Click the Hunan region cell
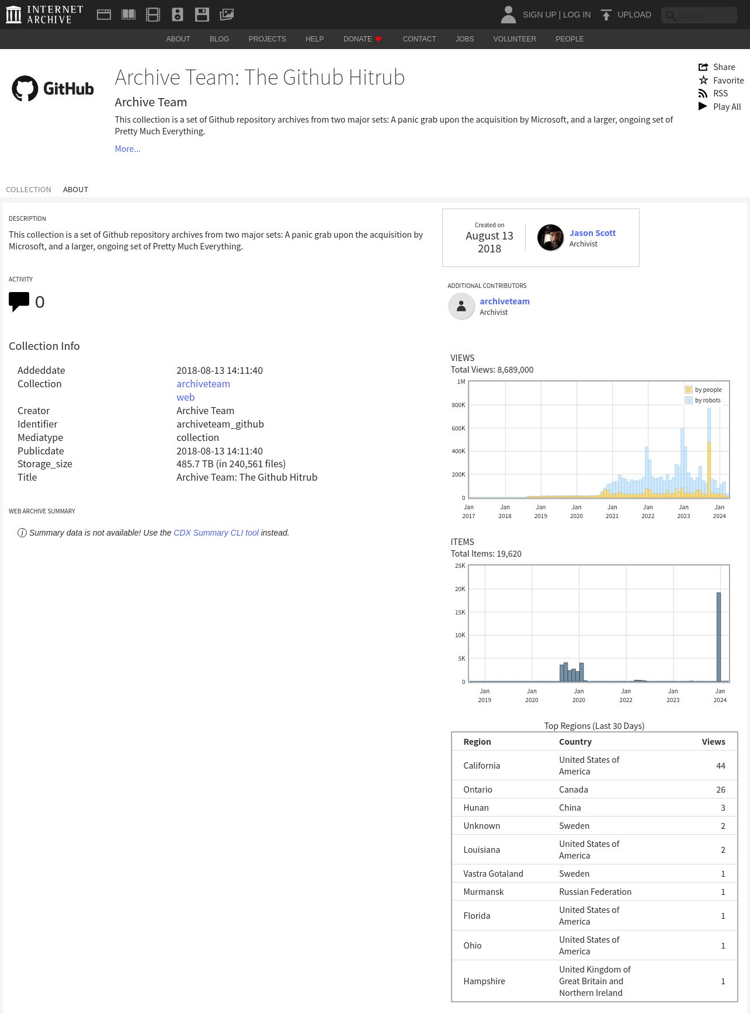Screen dimensions: 750x1014 point(476,808)
